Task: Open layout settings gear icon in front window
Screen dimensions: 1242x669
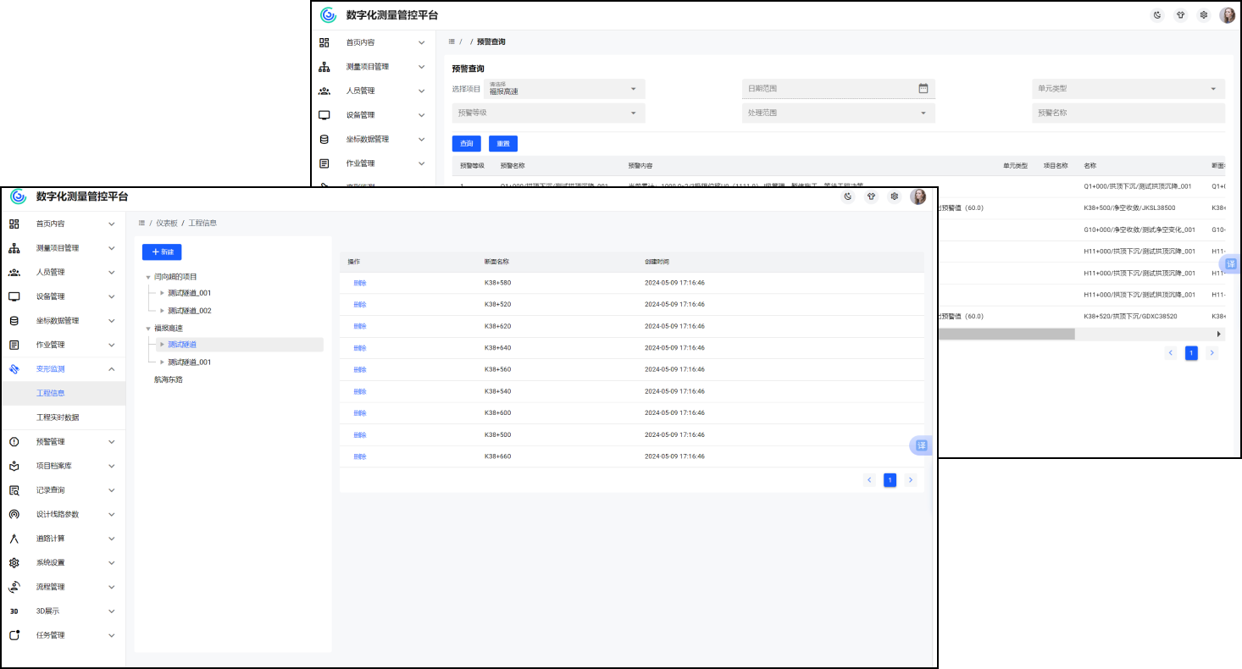Action: [894, 196]
